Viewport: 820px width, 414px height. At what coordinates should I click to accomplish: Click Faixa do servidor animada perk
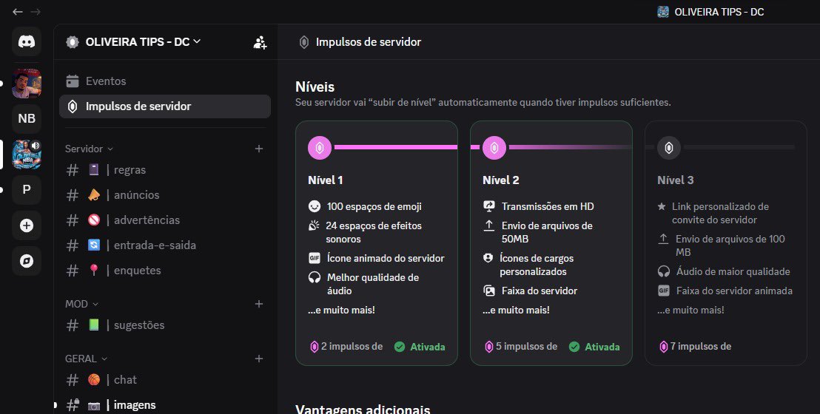point(725,291)
